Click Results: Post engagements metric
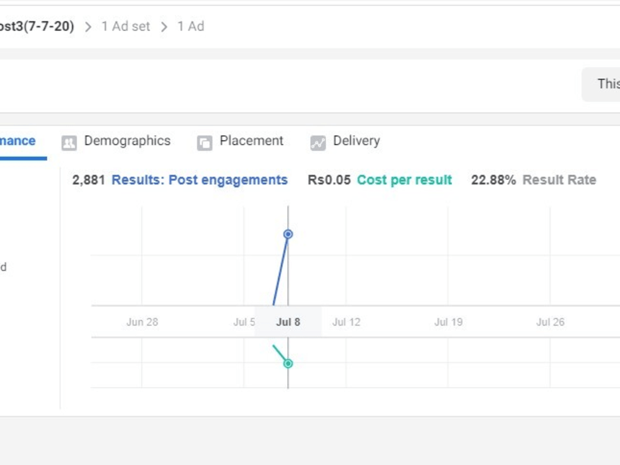This screenshot has width=620, height=465. click(x=200, y=180)
